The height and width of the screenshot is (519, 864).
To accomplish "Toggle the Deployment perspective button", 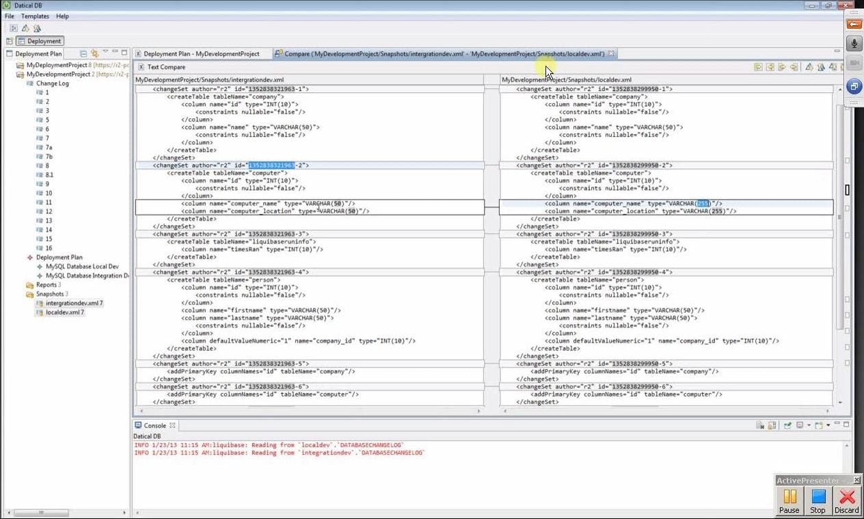I will 40,41.
